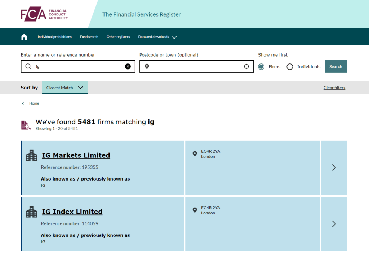Click the 'Sort by' label
This screenshot has width=369, height=253.
tap(29, 88)
